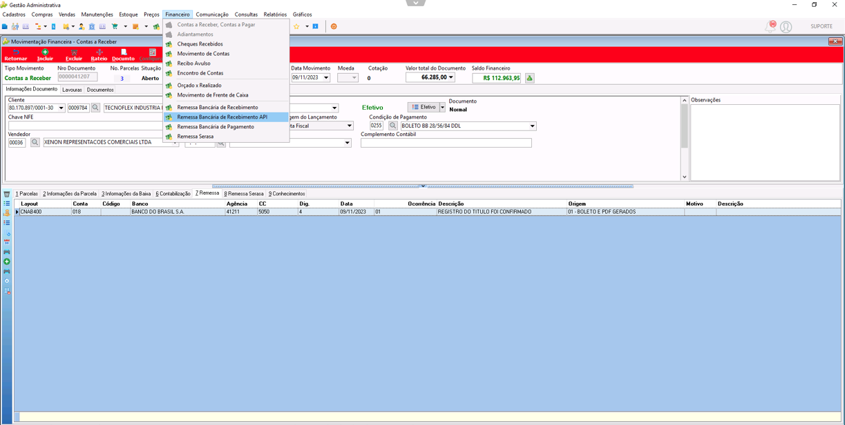Open the 6 Contabilização tab
Viewport: 845px width, 425px height.
click(x=173, y=194)
